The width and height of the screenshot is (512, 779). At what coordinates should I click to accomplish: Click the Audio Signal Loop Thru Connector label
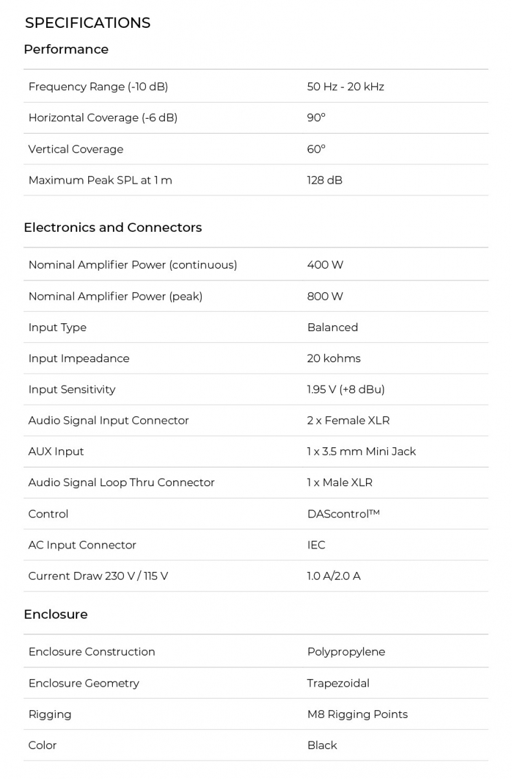point(121,482)
